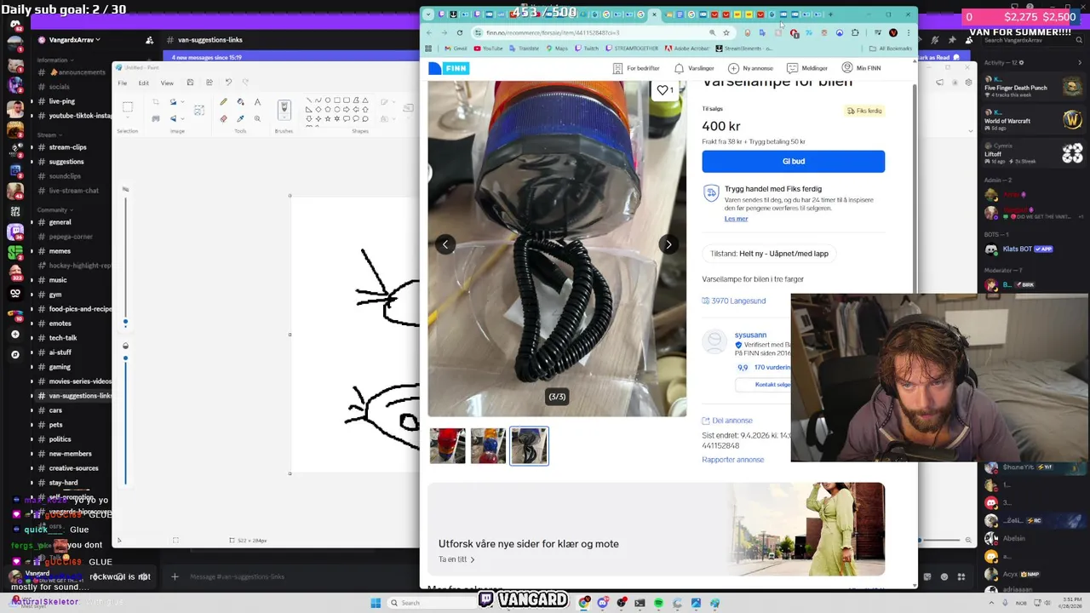Open Meldinger in FINN header
The height and width of the screenshot is (613, 1090).
(x=807, y=68)
